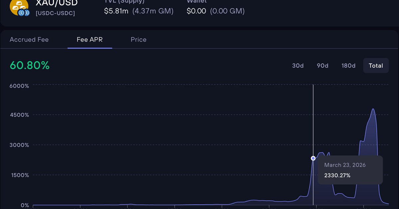
Task: Click the XAU/USD market title
Action: tap(57, 3)
